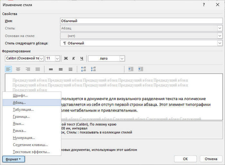Screen dimensions: 225x165
Task: Click the Формат button
Action: tap(14, 159)
